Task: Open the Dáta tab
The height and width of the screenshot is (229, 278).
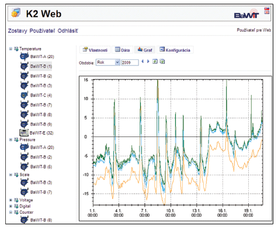Action: [x=123, y=50]
